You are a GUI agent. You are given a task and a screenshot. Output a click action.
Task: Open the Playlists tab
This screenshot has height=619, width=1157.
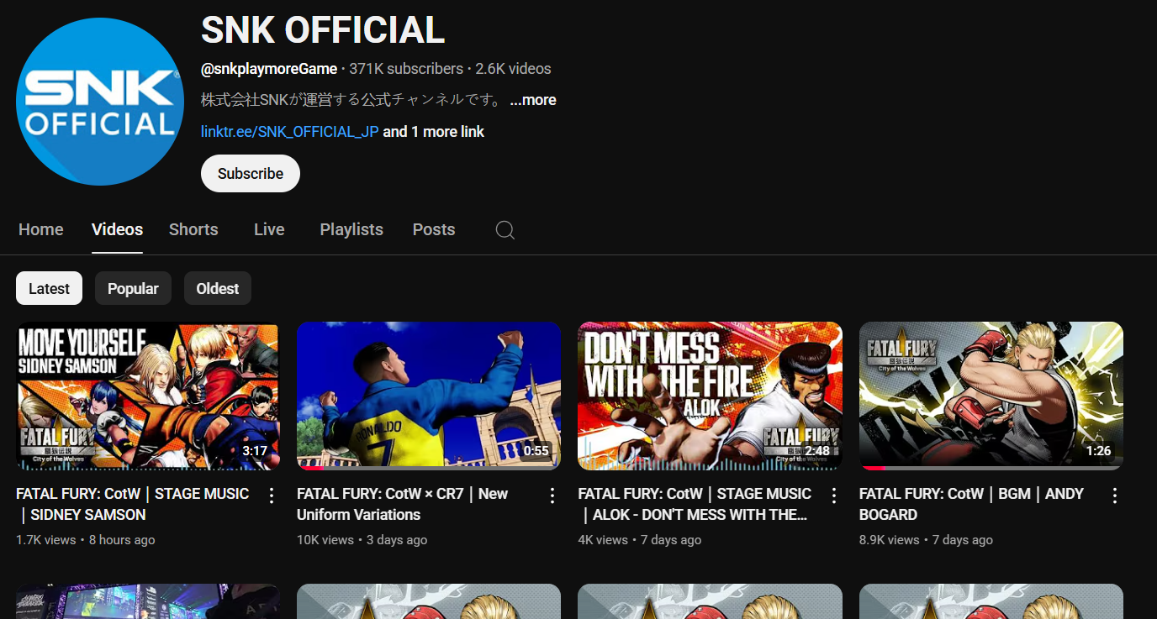[351, 229]
